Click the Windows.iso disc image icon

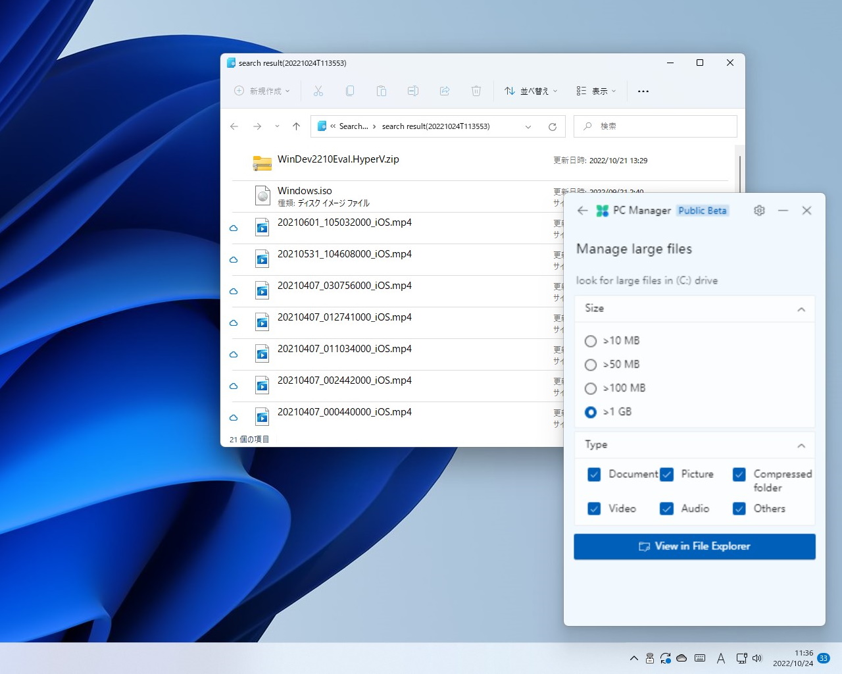click(x=262, y=195)
